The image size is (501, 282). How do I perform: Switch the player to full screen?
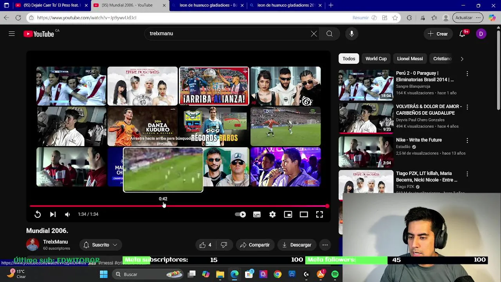[319, 214]
